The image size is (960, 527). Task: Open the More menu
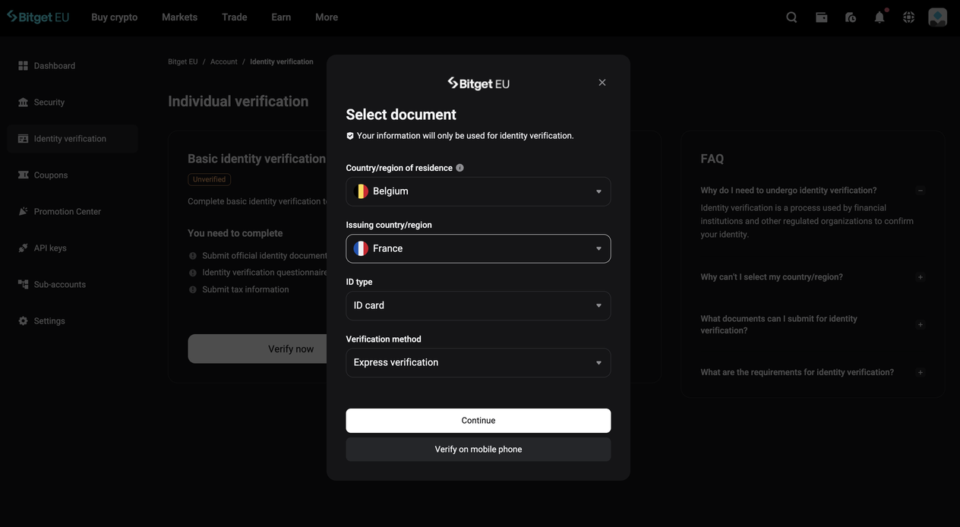[x=327, y=17]
